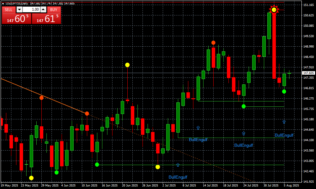316x189 pixels.
Task: Decrease trade volume with the down arrow
Action: click(20, 9)
